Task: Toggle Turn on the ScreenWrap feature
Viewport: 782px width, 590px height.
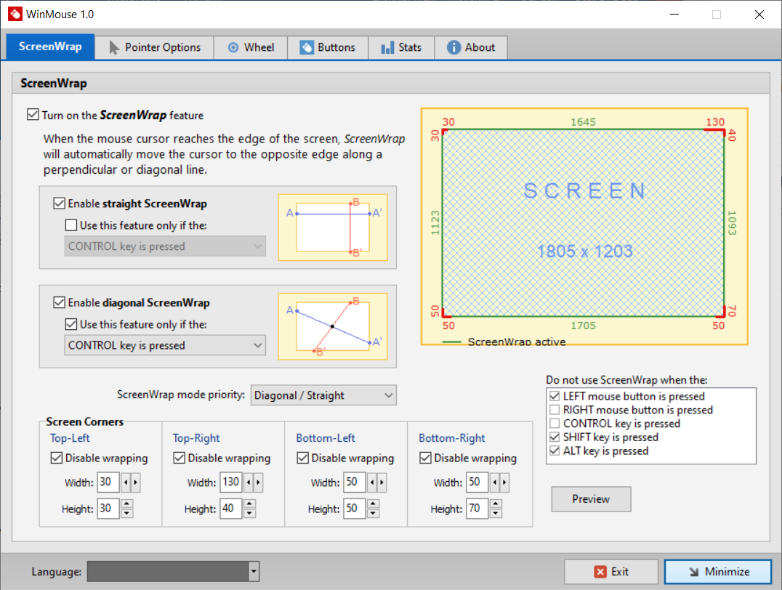Action: [33, 115]
